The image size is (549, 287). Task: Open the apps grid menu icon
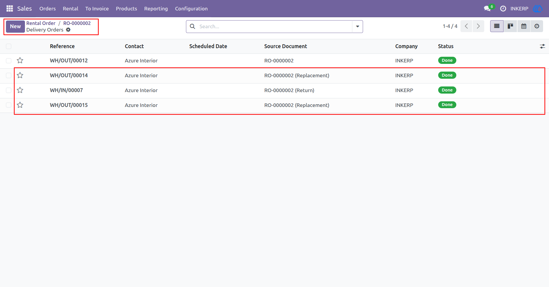(x=10, y=9)
